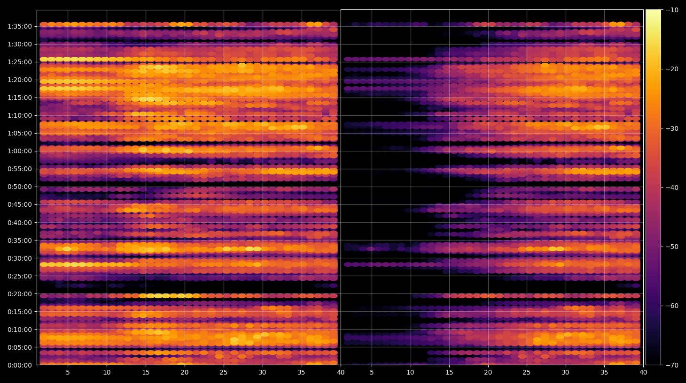Select the 1:30:00 y-axis tick label
This screenshot has width=686, height=383.
pos(20,44)
